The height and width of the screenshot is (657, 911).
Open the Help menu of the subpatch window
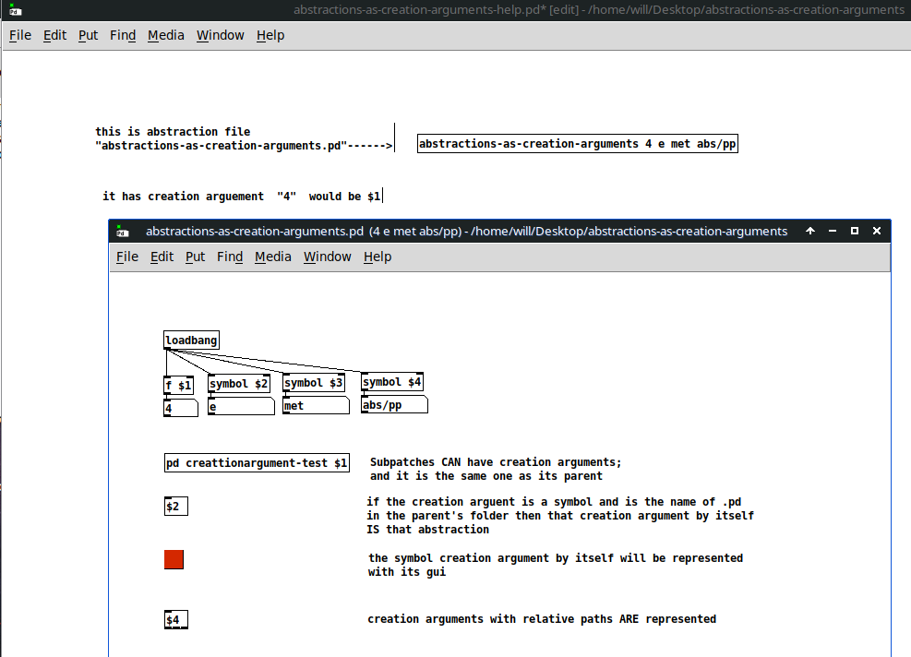point(377,257)
